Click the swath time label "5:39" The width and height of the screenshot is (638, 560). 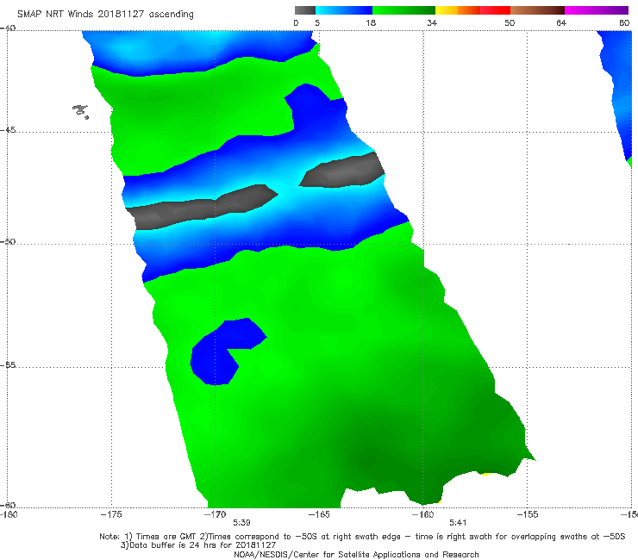(x=241, y=523)
